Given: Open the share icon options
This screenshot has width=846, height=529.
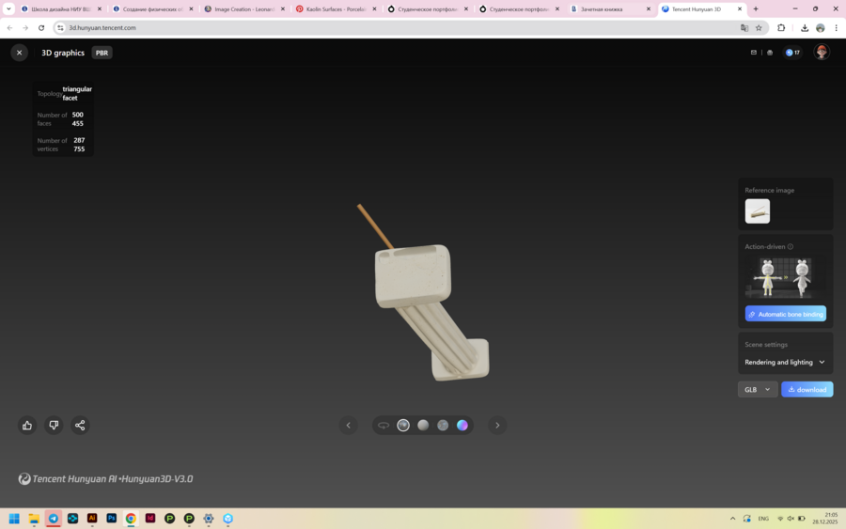Looking at the screenshot, I should tap(80, 425).
